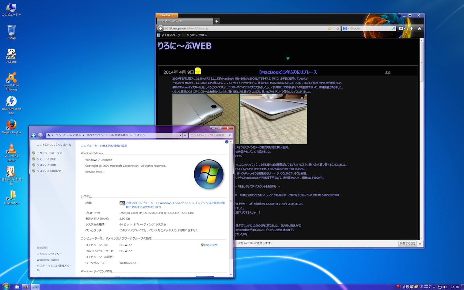This screenshot has width=464, height=290.
Task: Click the 設定の変更 link
Action: tap(211, 245)
